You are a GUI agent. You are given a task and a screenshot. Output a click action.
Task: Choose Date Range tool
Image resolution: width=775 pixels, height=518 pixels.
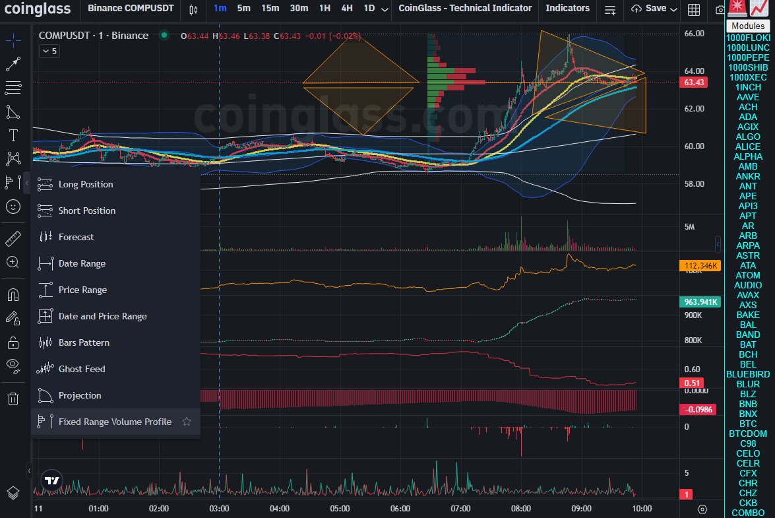tap(115, 263)
